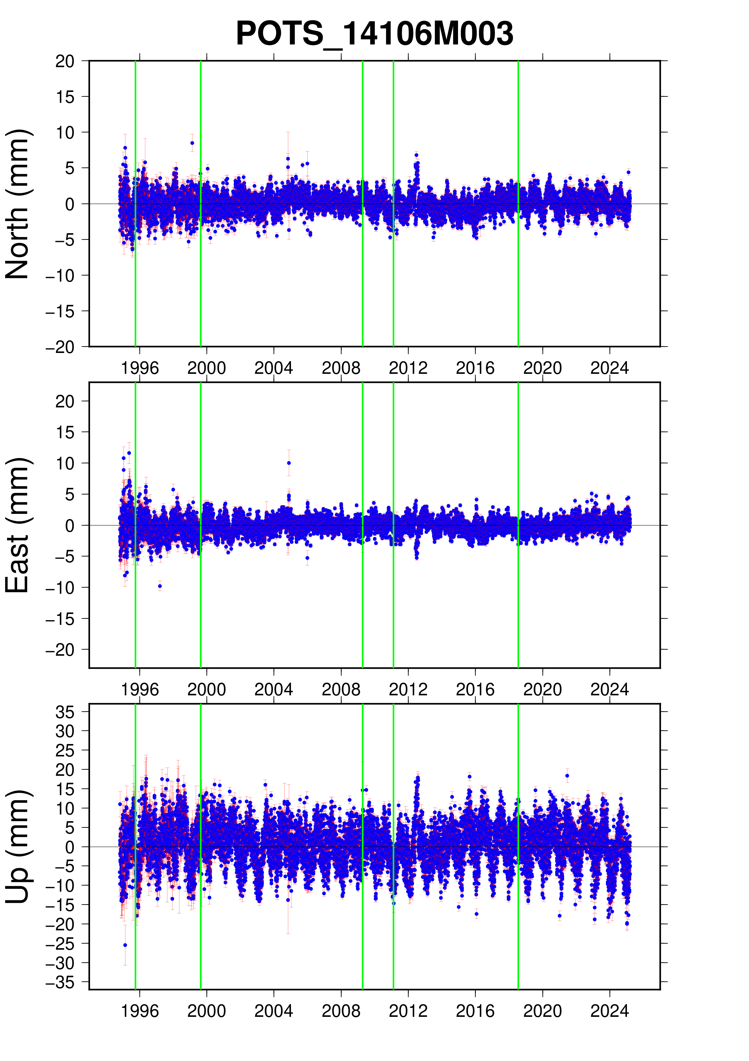This screenshot has height=1061, width=749.
Task: Click the 2004 tick label under the East panel
Action: tap(274, 690)
